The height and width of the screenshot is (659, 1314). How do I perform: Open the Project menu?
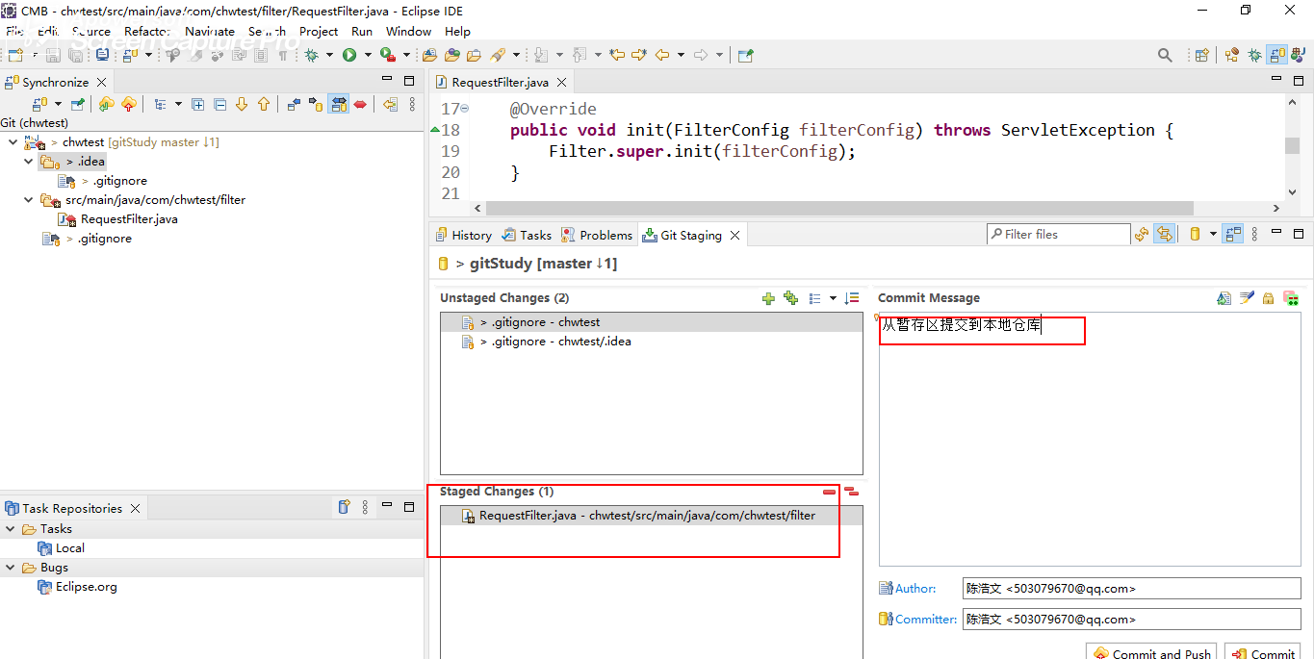click(x=319, y=32)
